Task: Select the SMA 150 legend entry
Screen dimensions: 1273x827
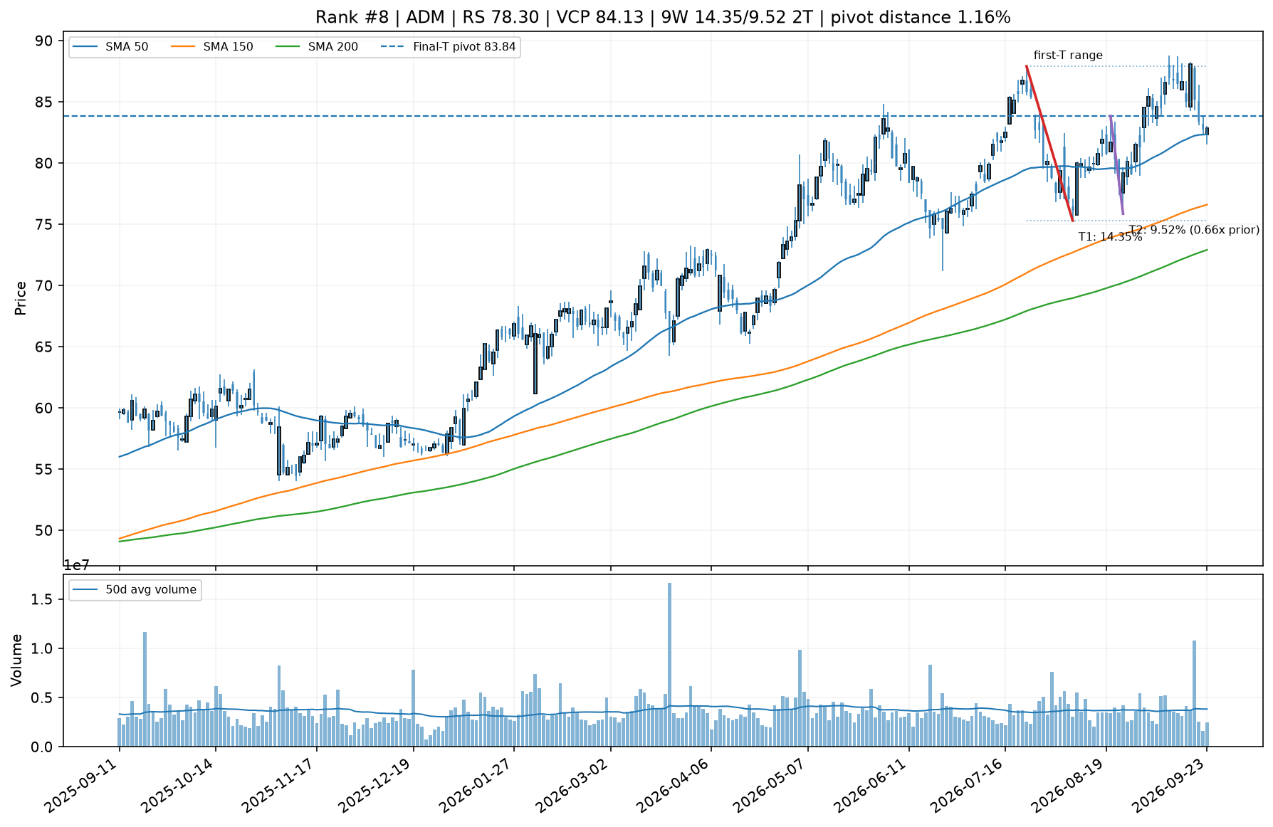Action: [x=211, y=47]
